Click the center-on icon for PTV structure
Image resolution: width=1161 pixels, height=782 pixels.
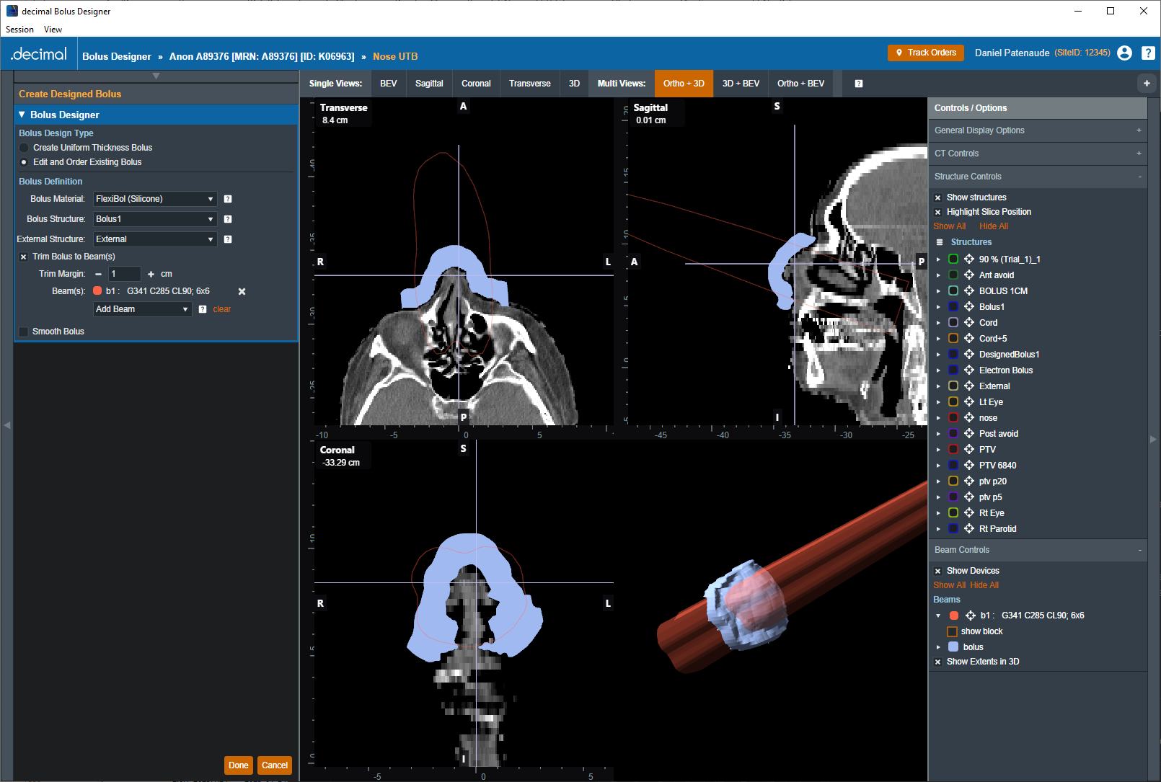pyautogui.click(x=969, y=450)
